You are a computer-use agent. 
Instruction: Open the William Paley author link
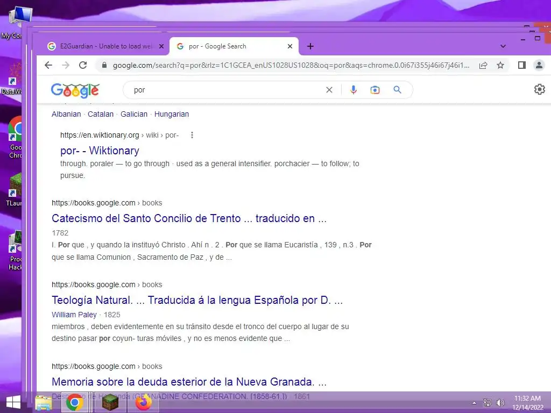pyautogui.click(x=74, y=315)
